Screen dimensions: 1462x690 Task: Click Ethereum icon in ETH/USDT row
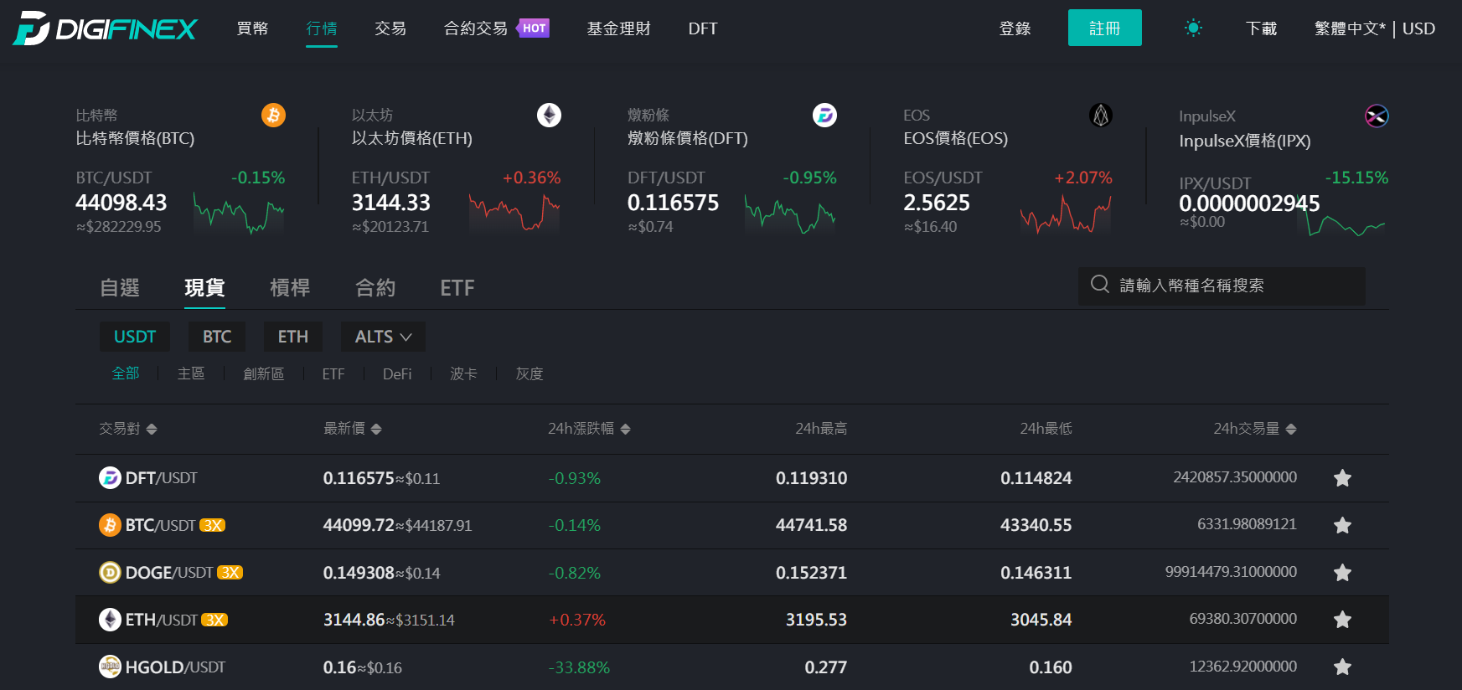click(110, 620)
